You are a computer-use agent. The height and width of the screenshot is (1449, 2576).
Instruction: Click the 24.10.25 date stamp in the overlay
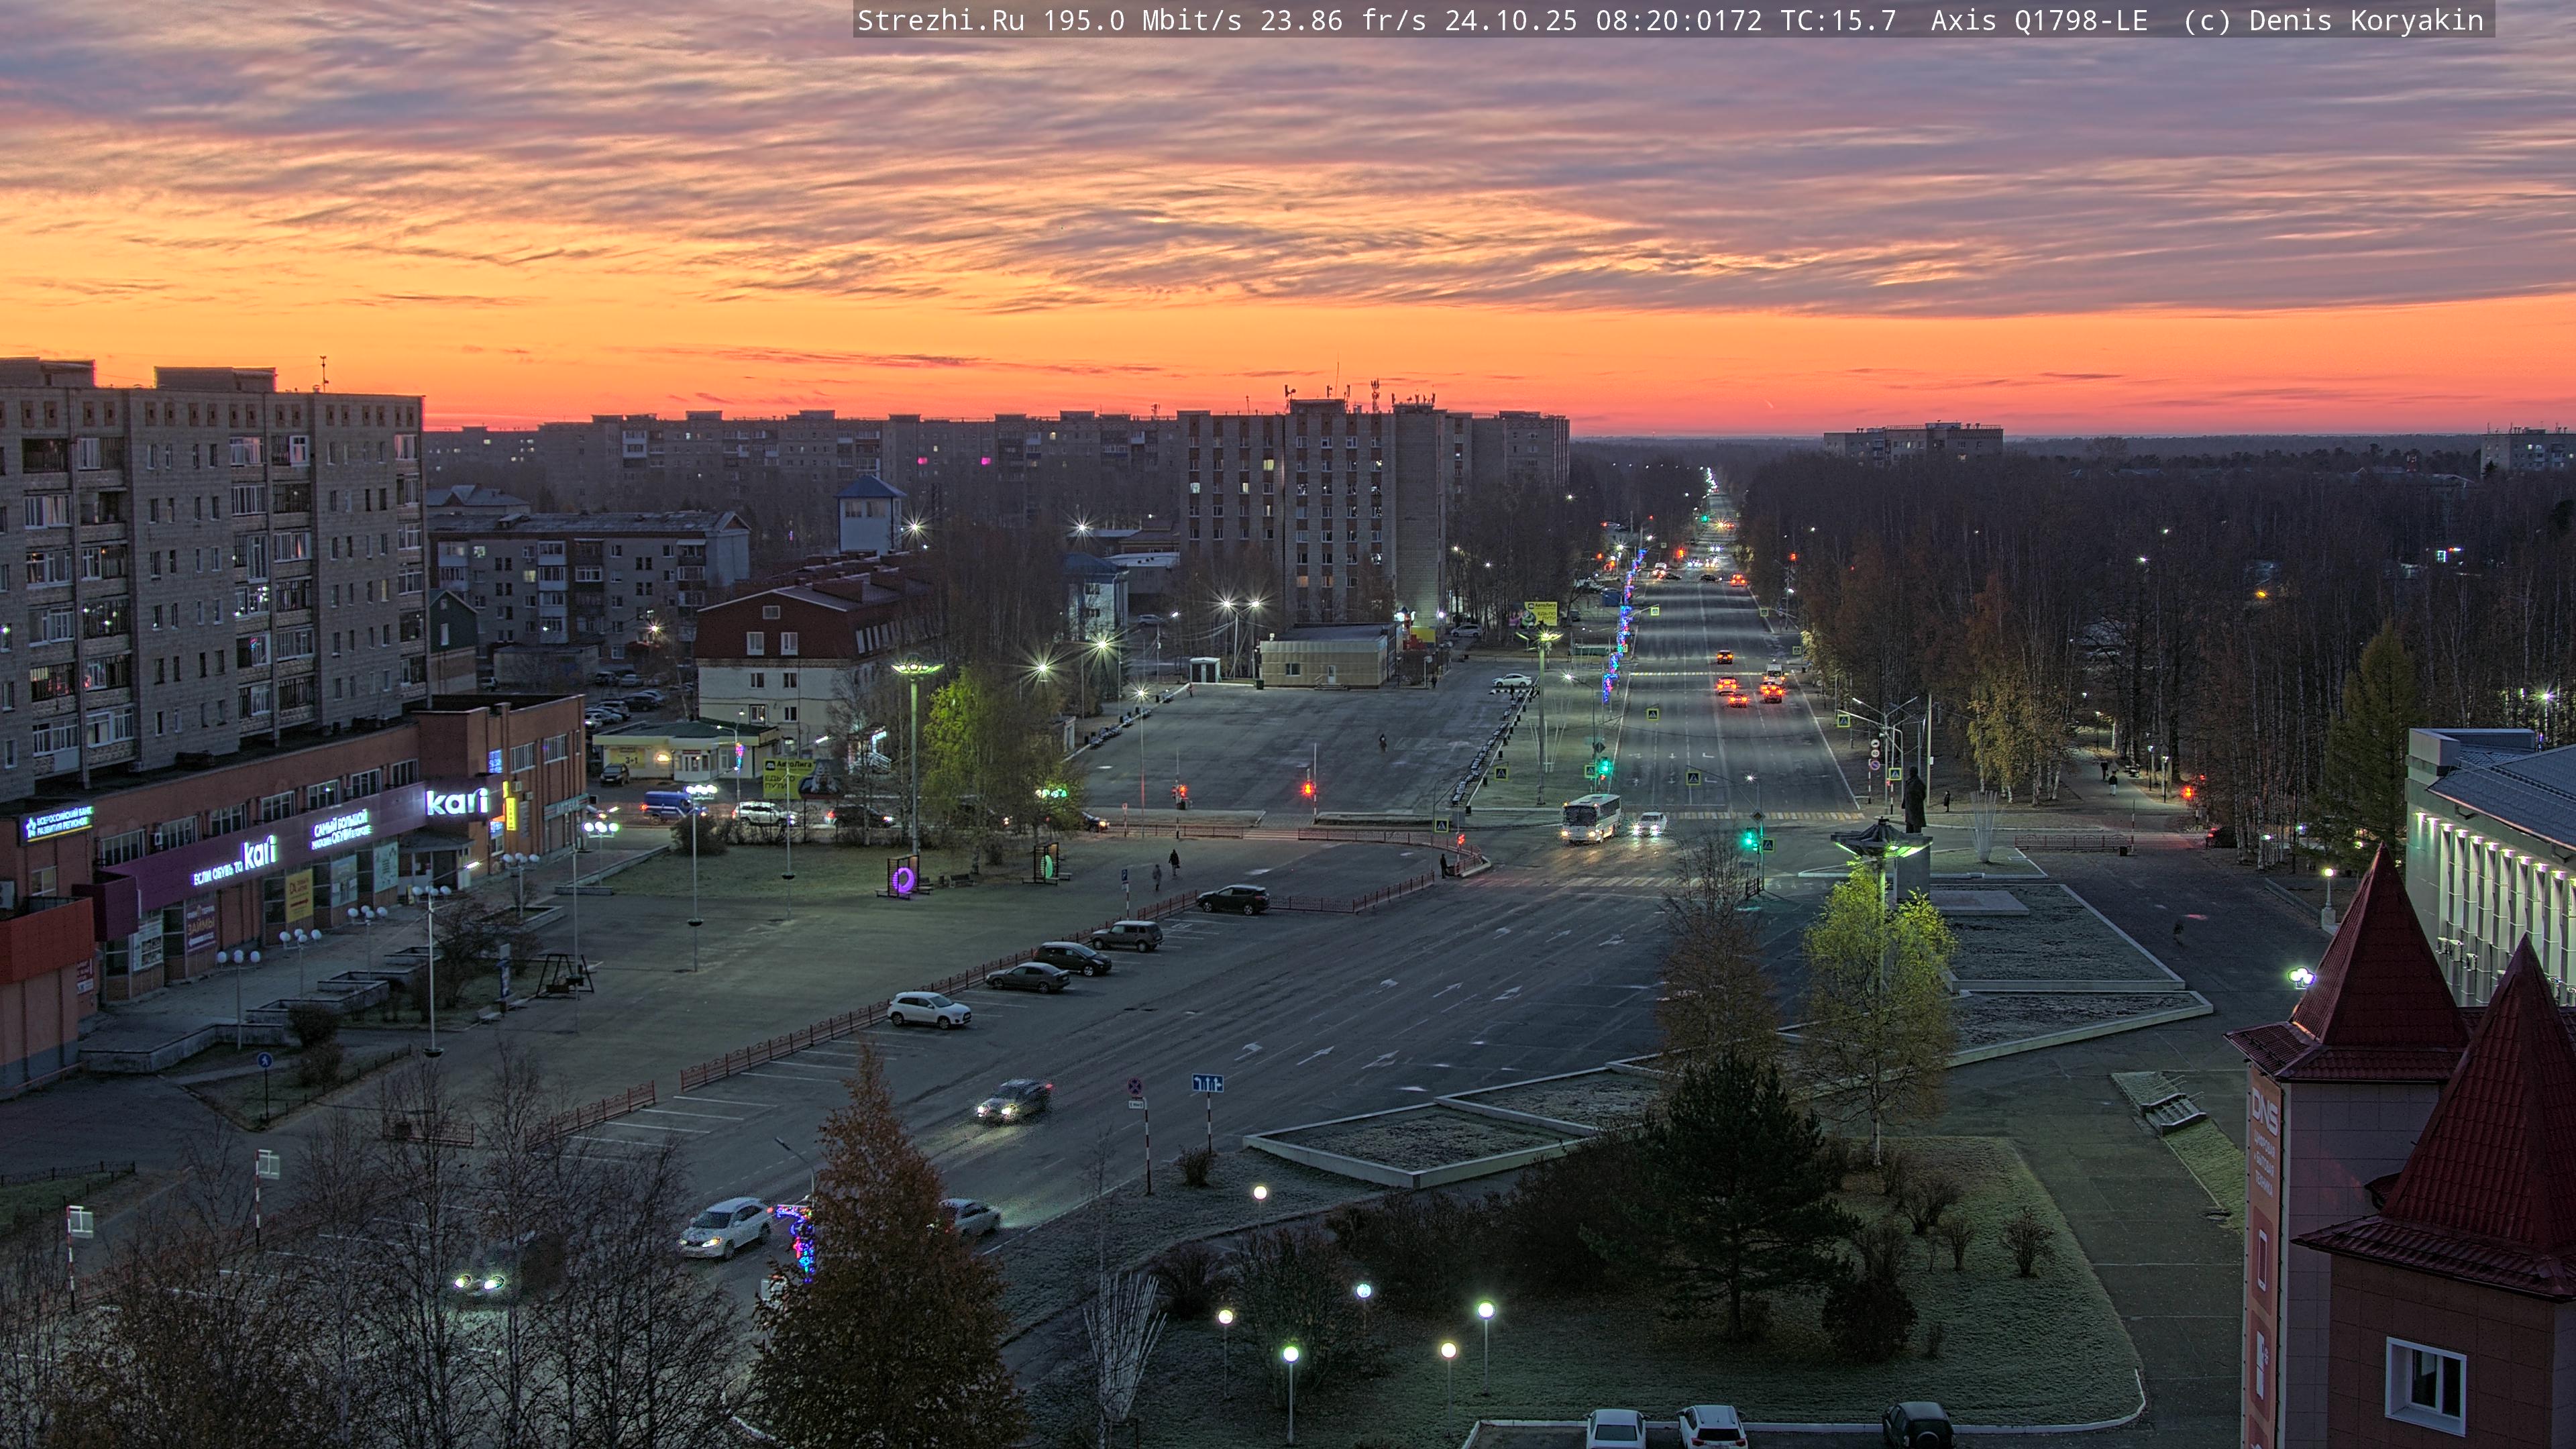[x=1510, y=21]
